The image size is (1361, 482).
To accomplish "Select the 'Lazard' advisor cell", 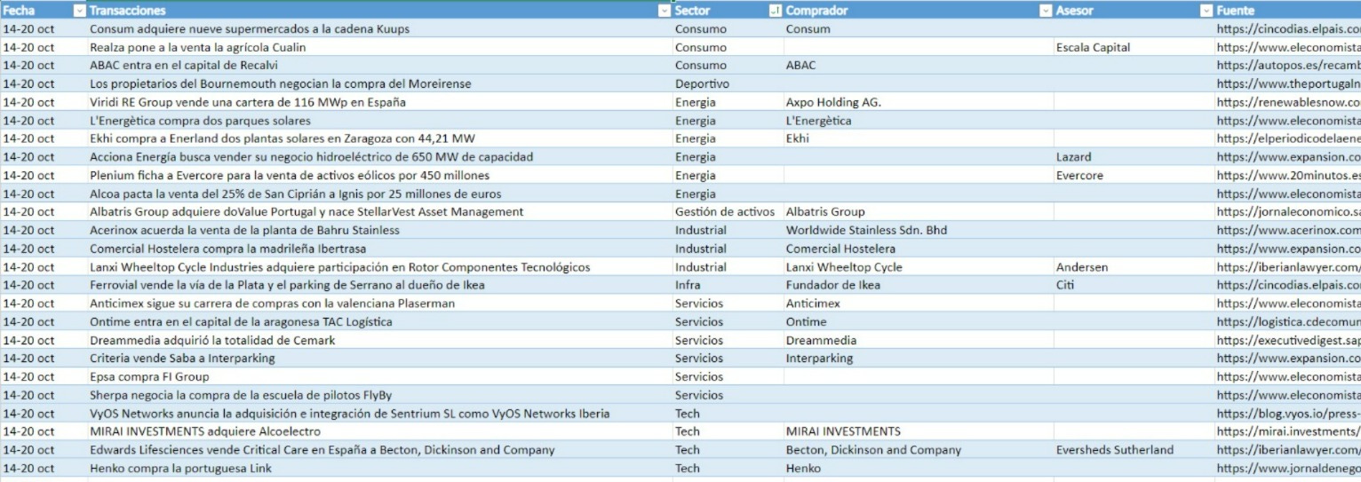I will 1134,157.
